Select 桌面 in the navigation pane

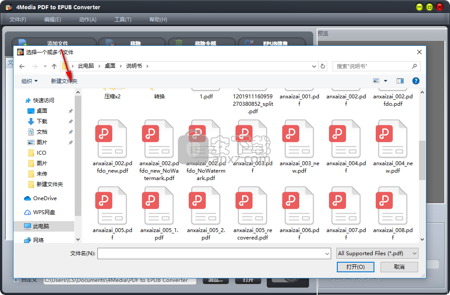click(38, 111)
